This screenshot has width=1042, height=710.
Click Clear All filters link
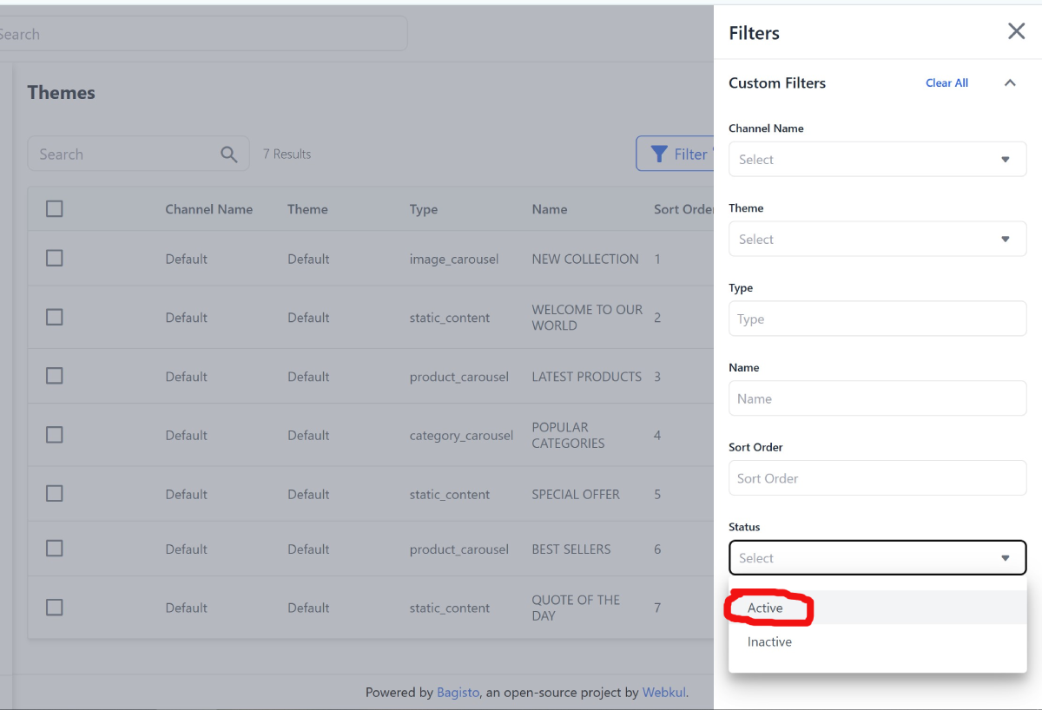point(946,83)
